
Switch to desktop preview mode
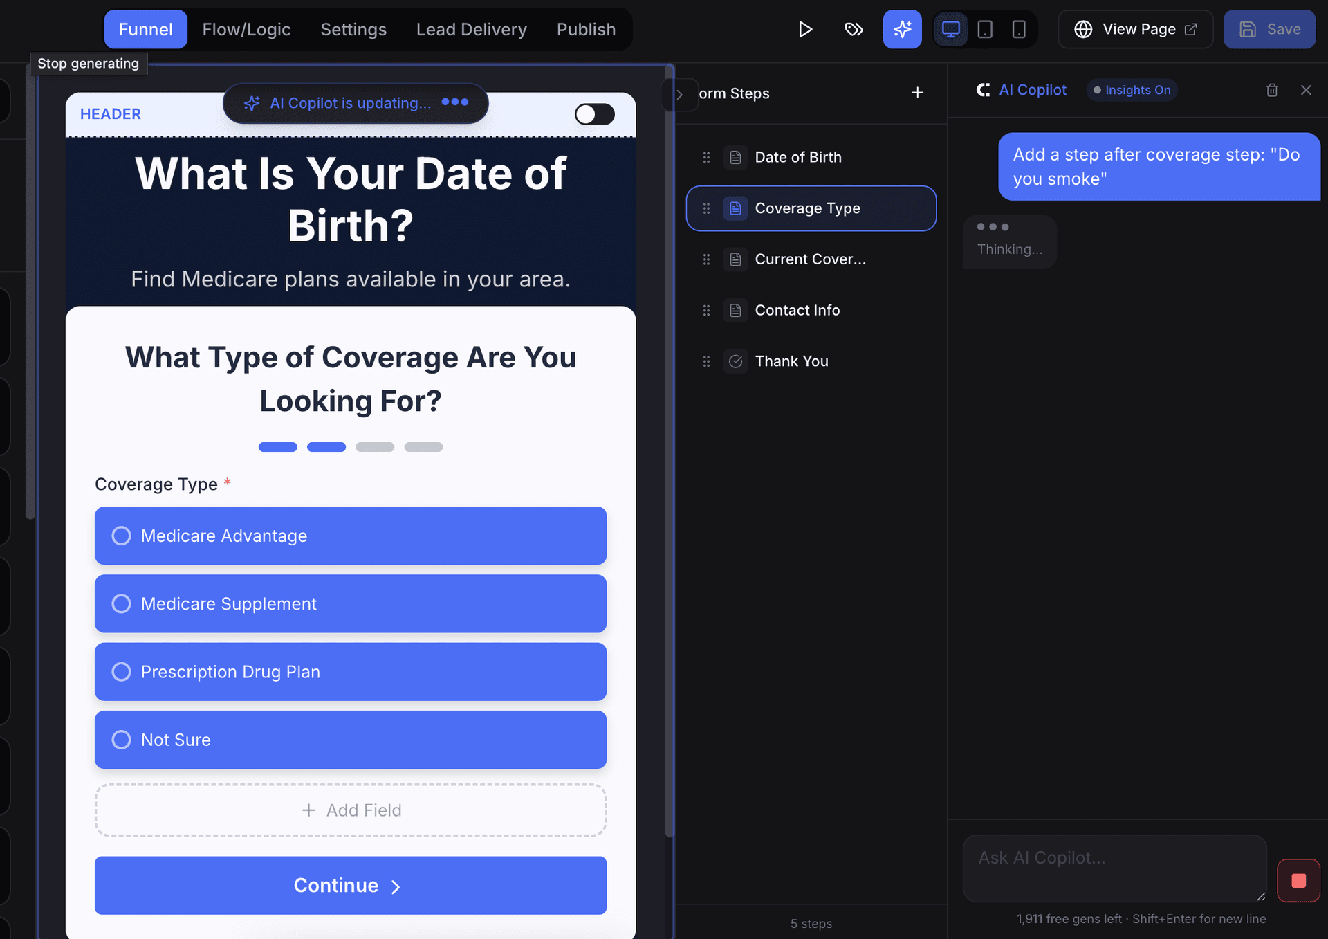tap(951, 29)
